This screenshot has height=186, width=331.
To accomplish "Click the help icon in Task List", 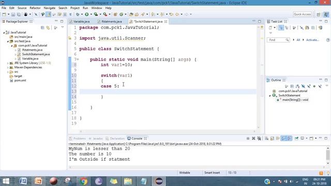I will (328, 40).
